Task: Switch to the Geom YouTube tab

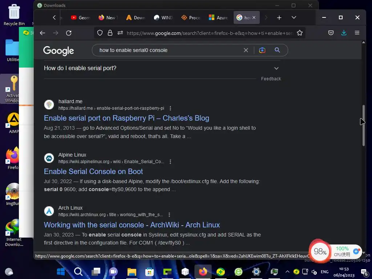Action: coord(80,17)
